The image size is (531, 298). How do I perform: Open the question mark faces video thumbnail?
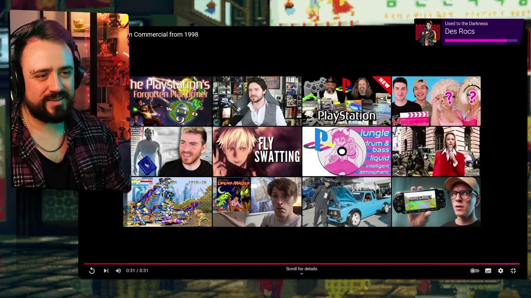tap(436, 101)
